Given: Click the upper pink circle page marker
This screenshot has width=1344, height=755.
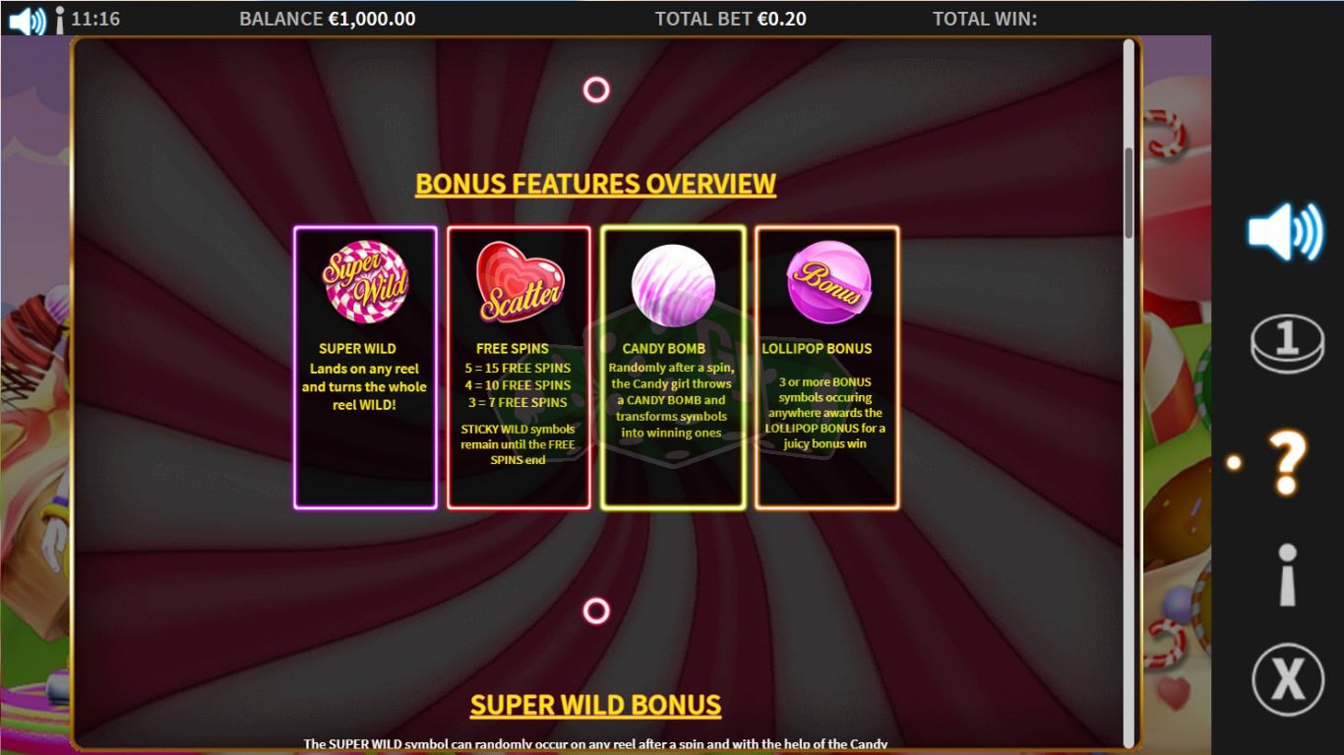Looking at the screenshot, I should pos(596,90).
